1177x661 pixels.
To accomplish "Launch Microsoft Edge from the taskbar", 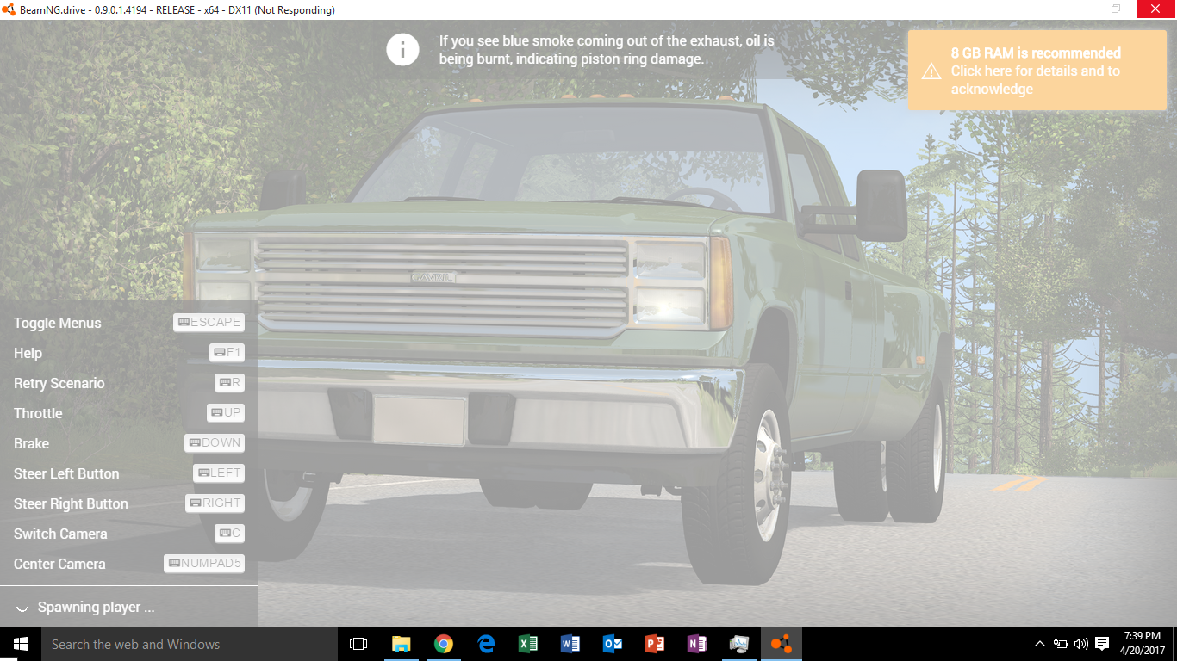I will coord(486,644).
